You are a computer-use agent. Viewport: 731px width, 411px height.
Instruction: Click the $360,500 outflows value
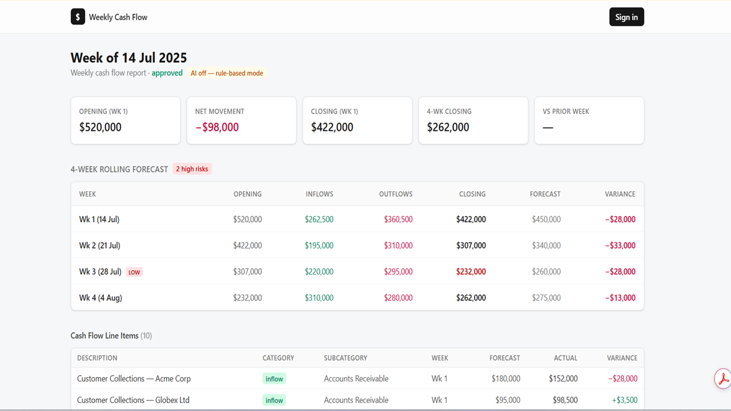click(399, 219)
